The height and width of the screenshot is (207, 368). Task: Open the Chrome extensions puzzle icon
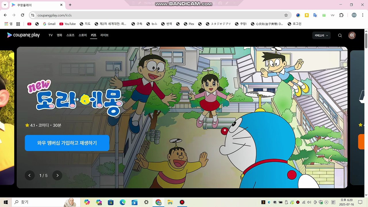click(341, 15)
